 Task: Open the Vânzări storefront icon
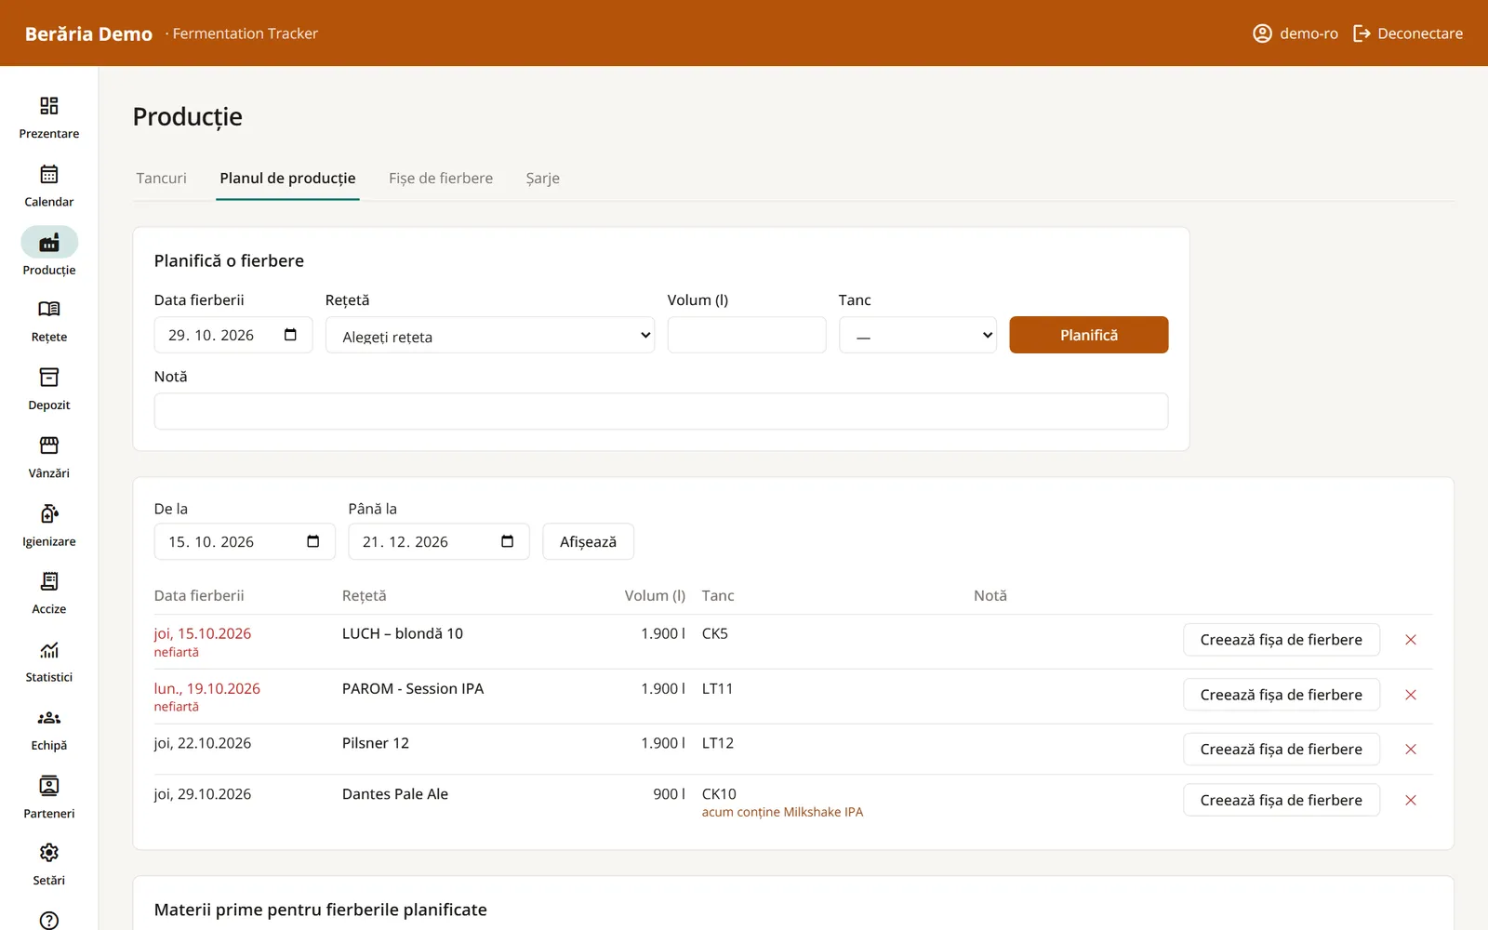49,445
